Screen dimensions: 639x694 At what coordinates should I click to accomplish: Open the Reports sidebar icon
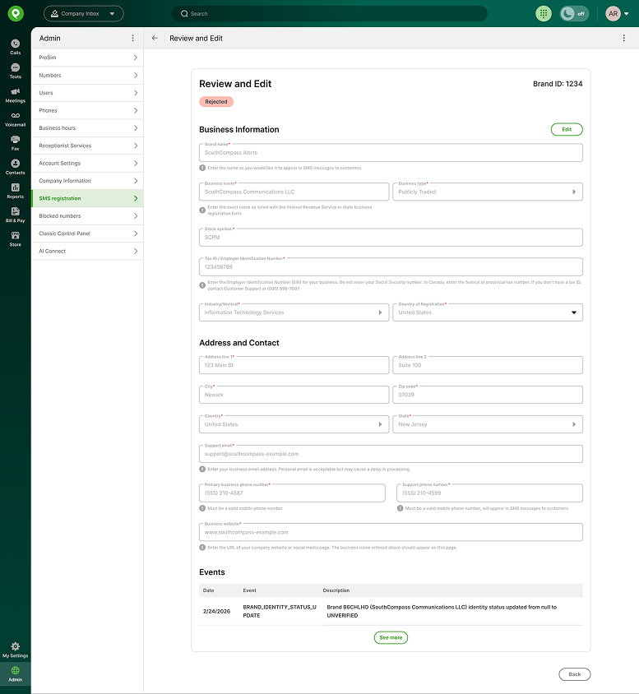tap(15, 191)
